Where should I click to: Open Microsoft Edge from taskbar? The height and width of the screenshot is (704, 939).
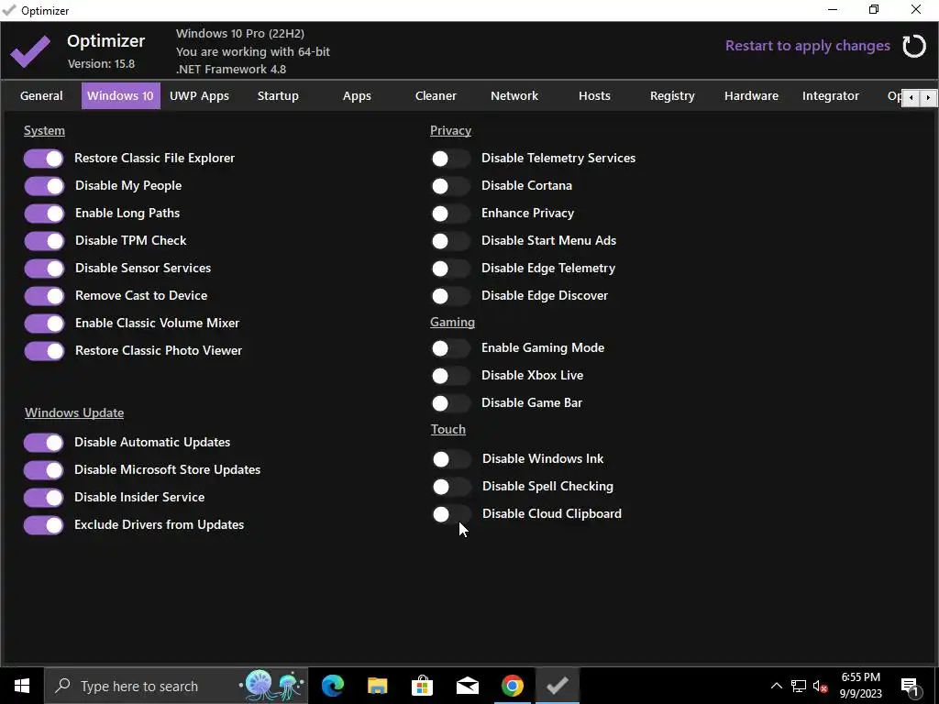[332, 686]
